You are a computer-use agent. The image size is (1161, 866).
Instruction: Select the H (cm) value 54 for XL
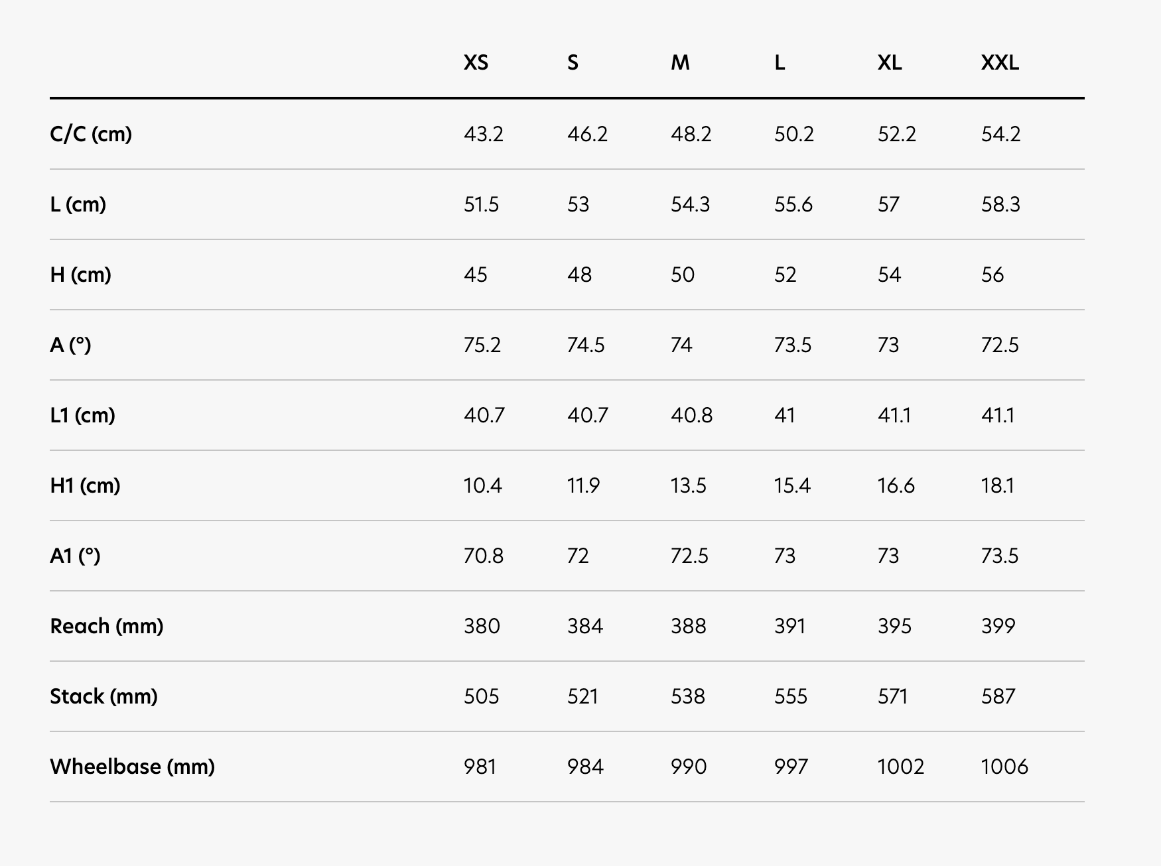tap(889, 275)
